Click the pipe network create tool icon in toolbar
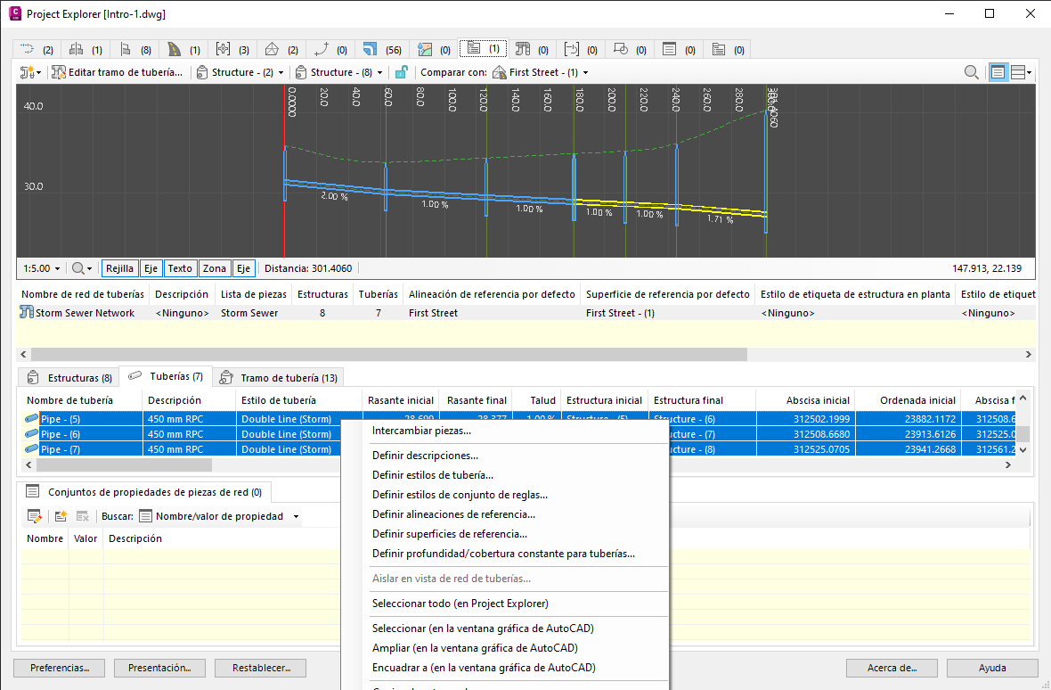 [27, 72]
